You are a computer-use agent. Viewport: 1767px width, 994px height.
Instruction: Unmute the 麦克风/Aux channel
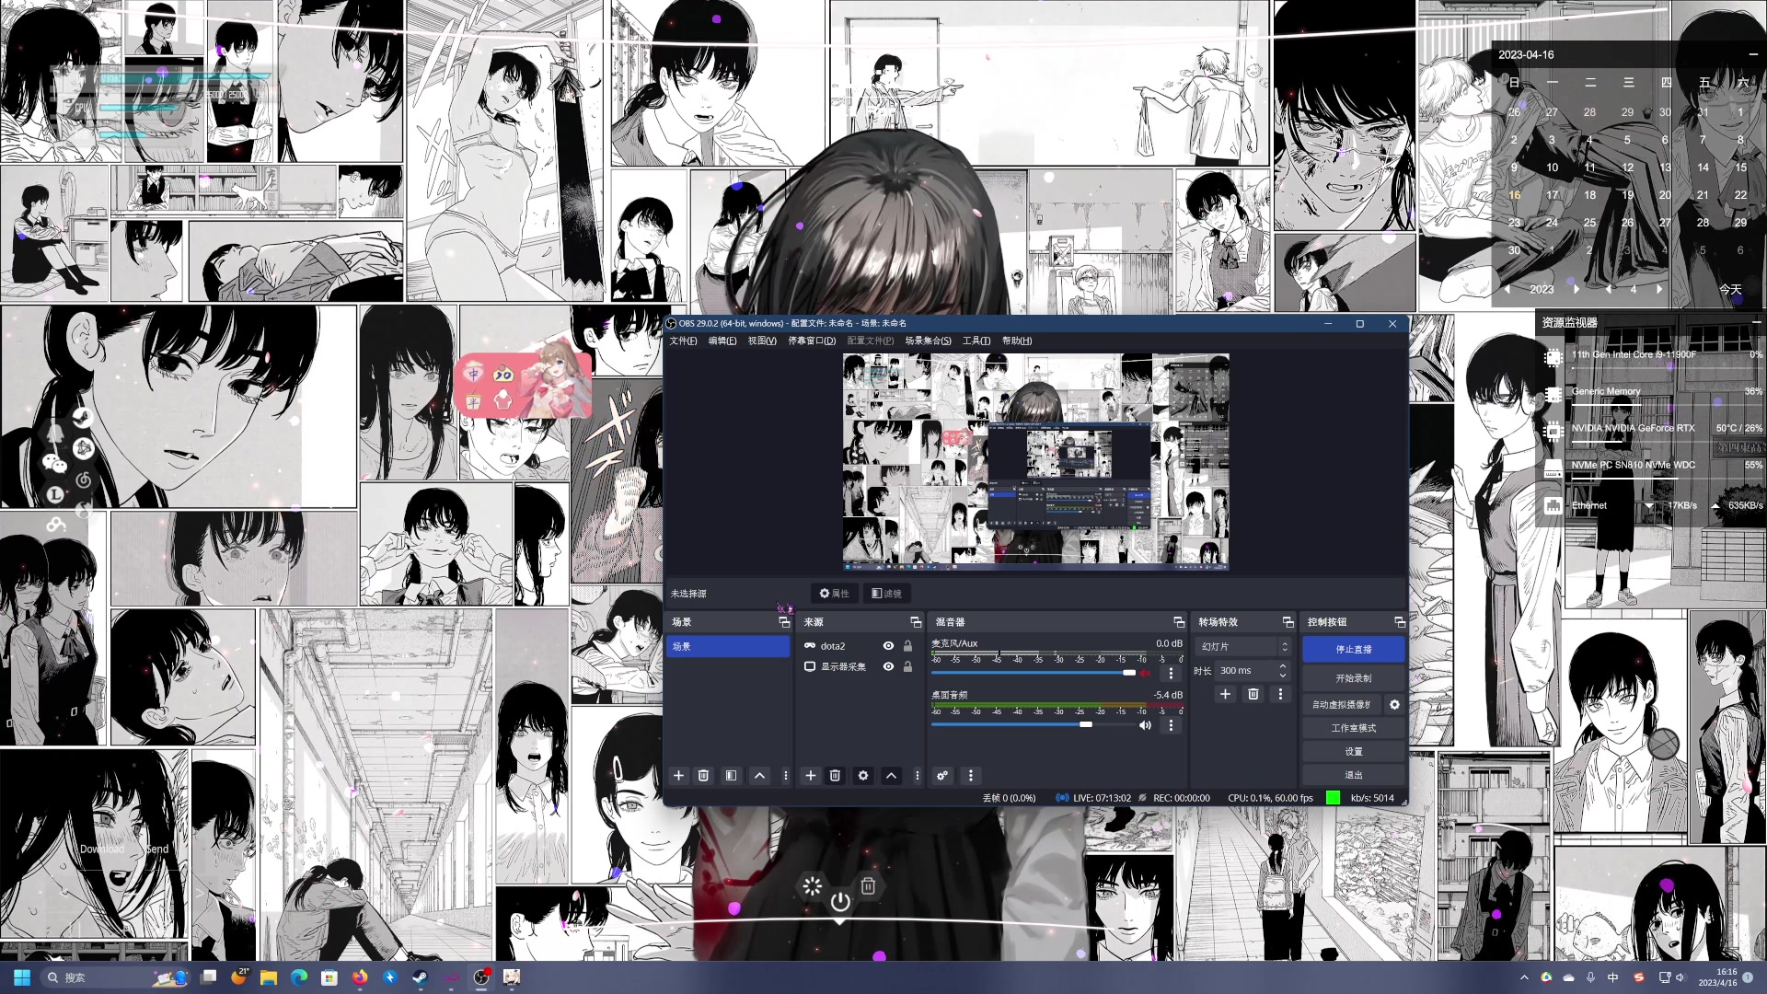(1146, 673)
